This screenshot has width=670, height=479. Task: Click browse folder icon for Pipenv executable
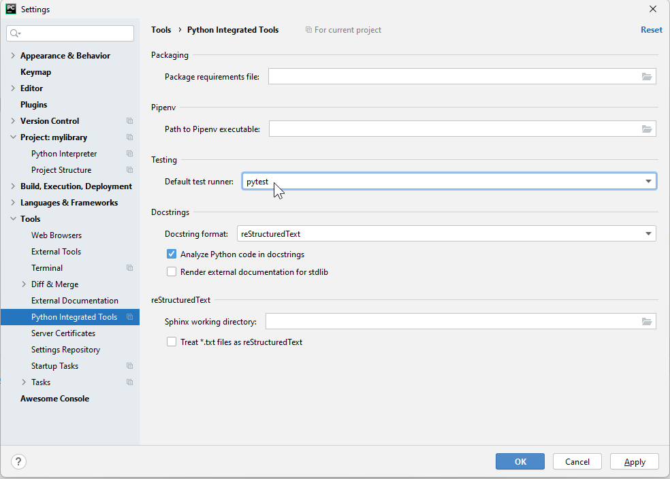tap(646, 129)
